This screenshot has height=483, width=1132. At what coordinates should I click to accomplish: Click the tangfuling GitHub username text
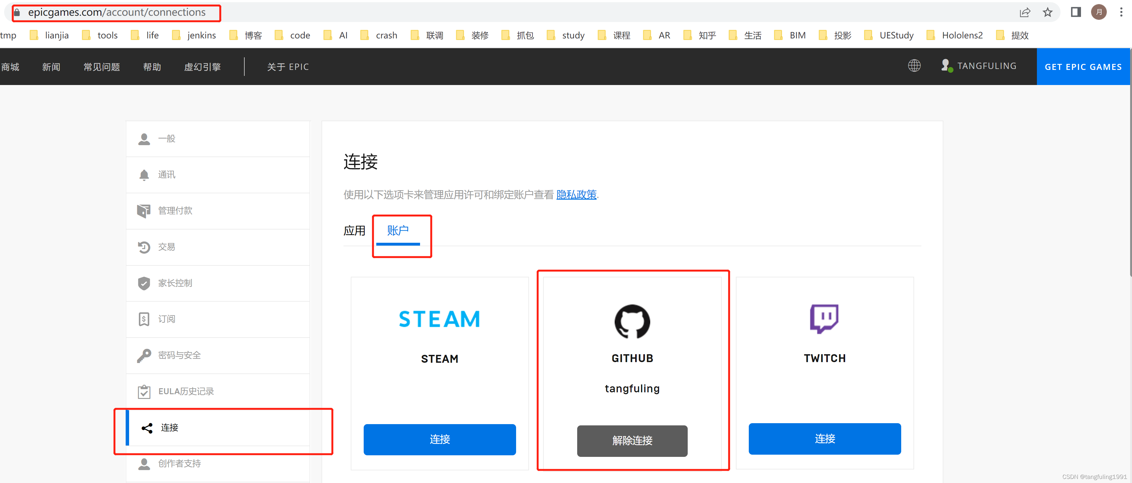[632, 389]
